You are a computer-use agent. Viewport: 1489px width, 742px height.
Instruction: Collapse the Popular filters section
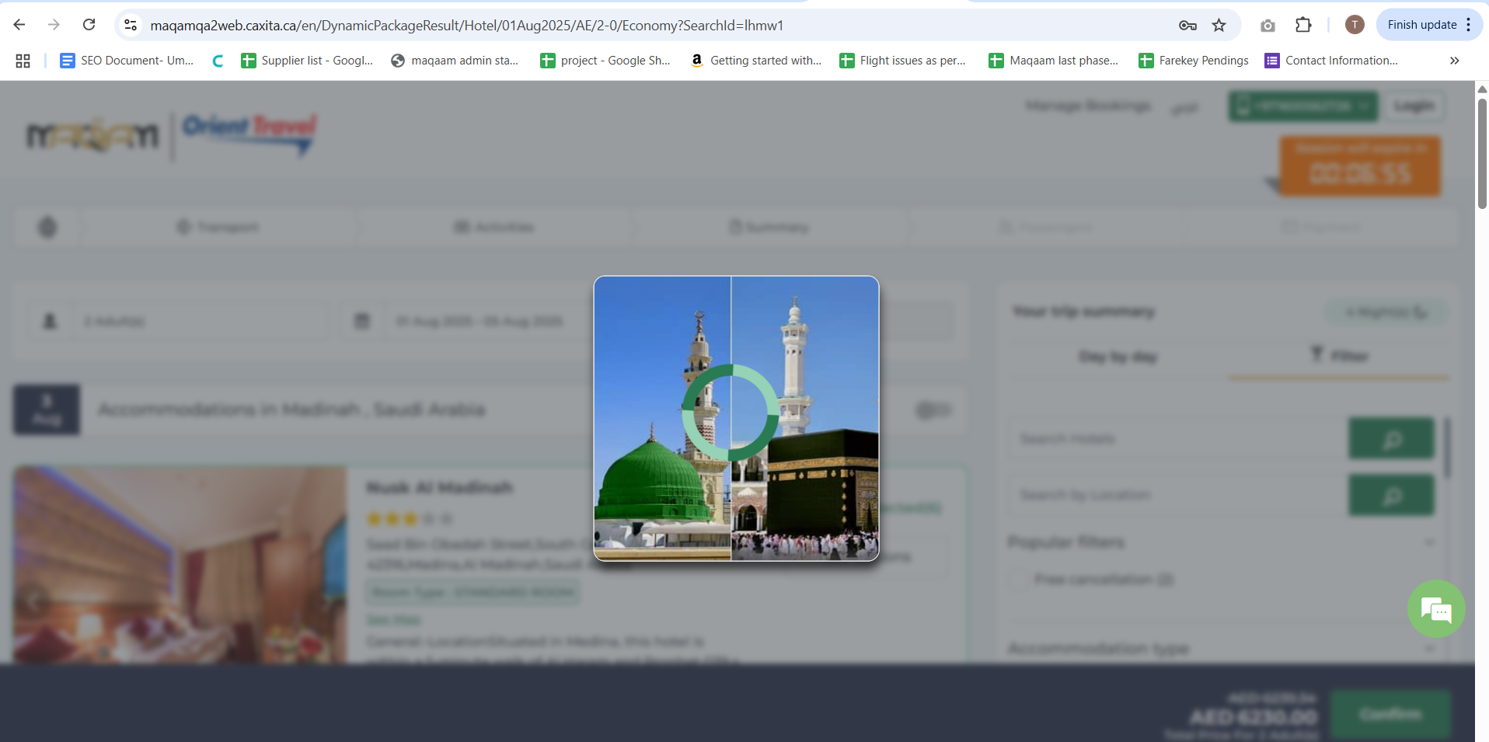[x=1428, y=542]
